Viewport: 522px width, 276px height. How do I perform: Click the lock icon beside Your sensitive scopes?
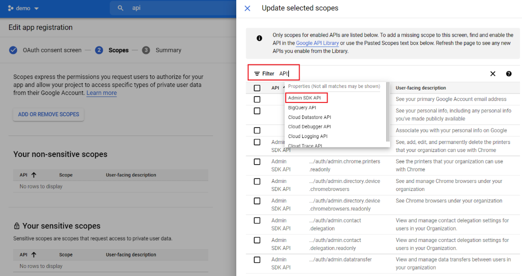coord(16,226)
